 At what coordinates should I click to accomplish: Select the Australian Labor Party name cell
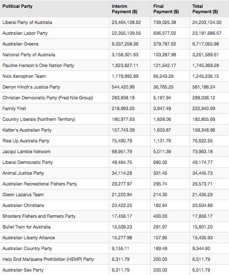(x=54, y=33)
